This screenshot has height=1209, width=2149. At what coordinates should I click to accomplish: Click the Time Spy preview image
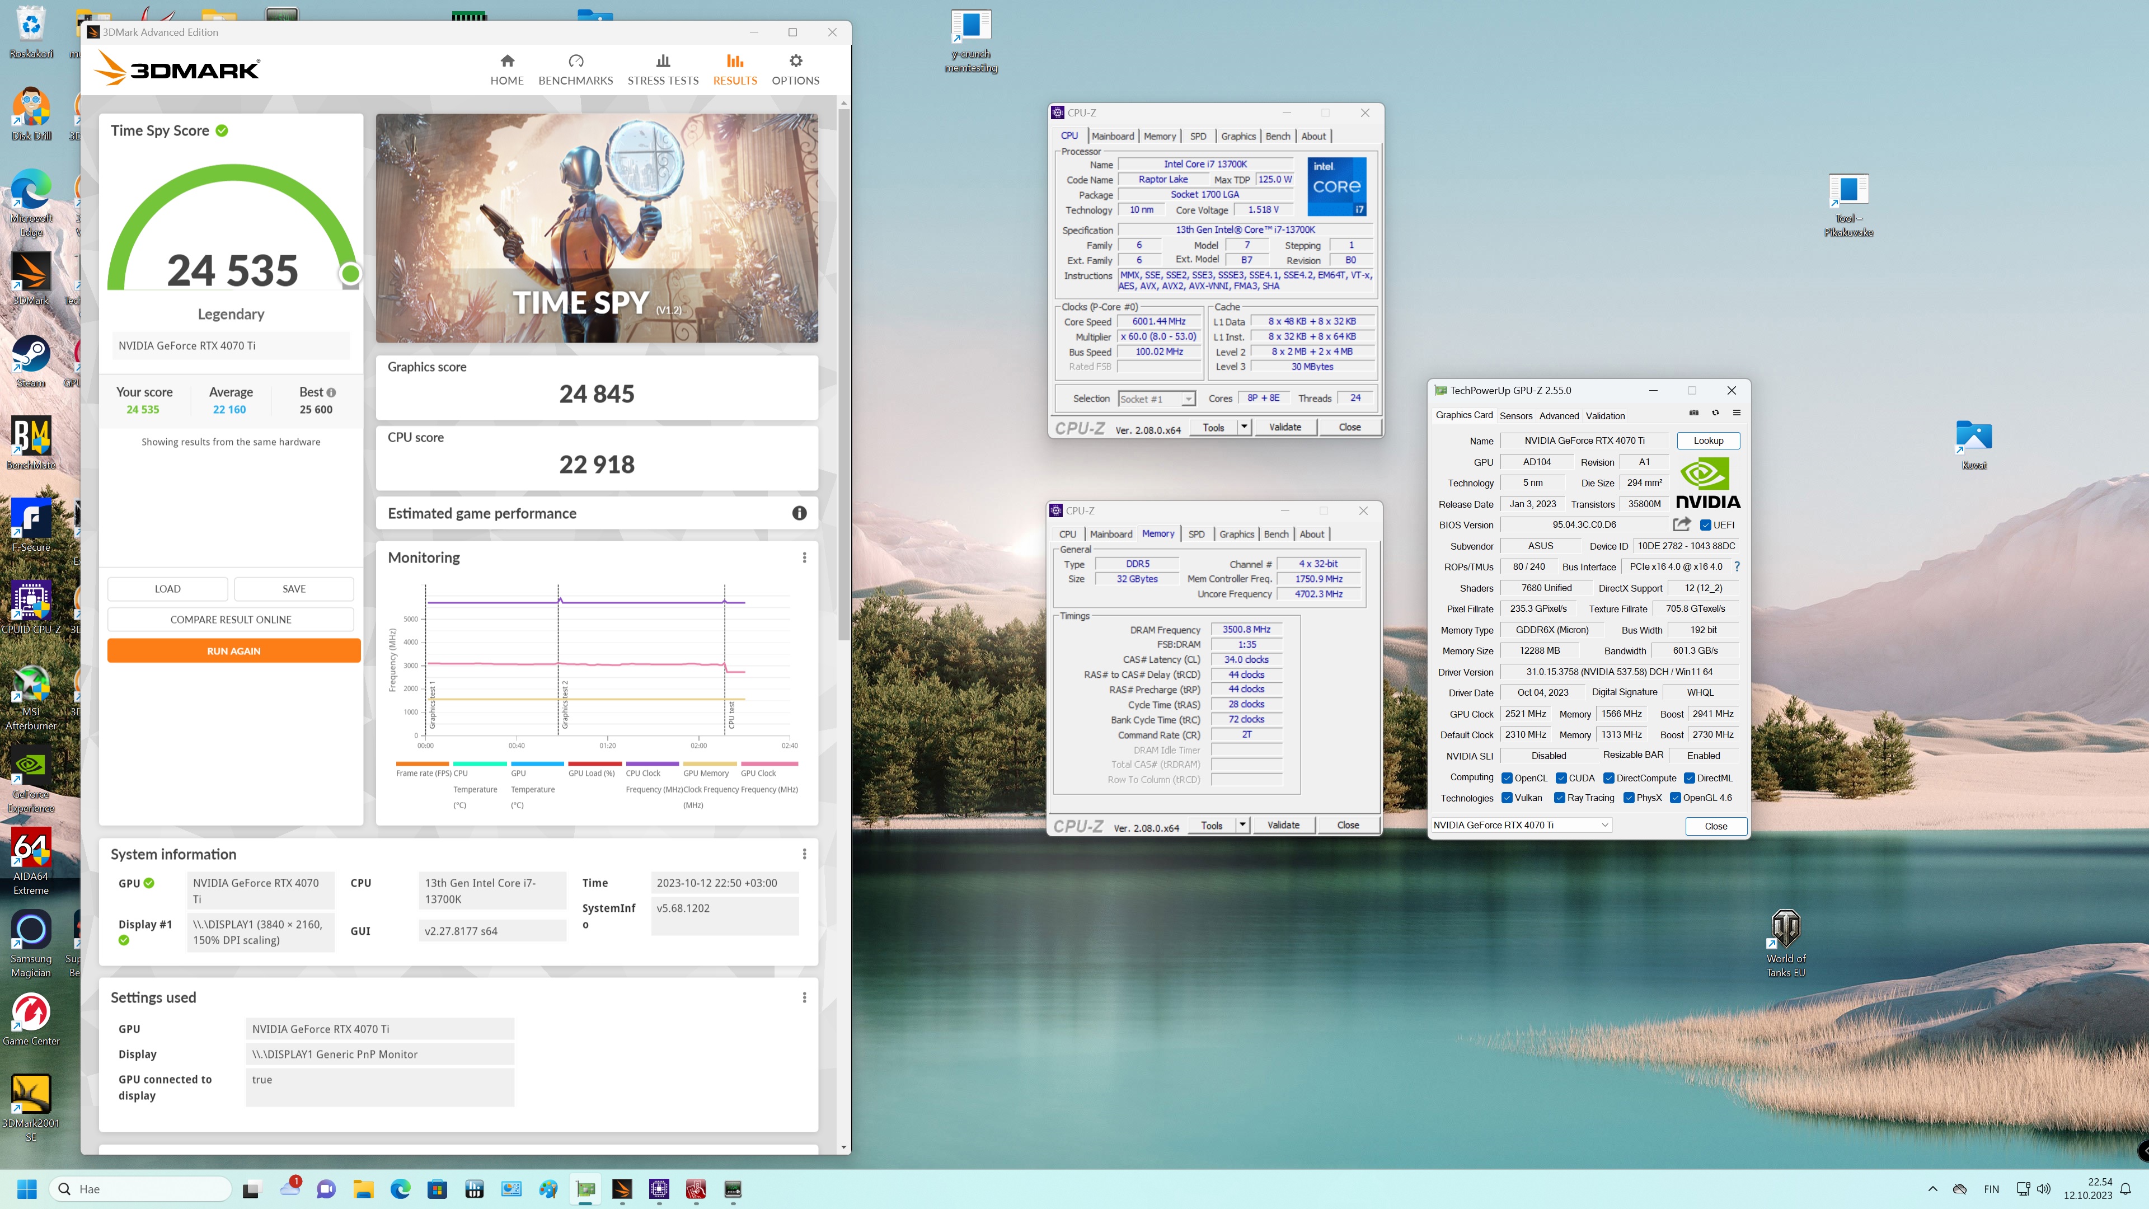(x=597, y=228)
